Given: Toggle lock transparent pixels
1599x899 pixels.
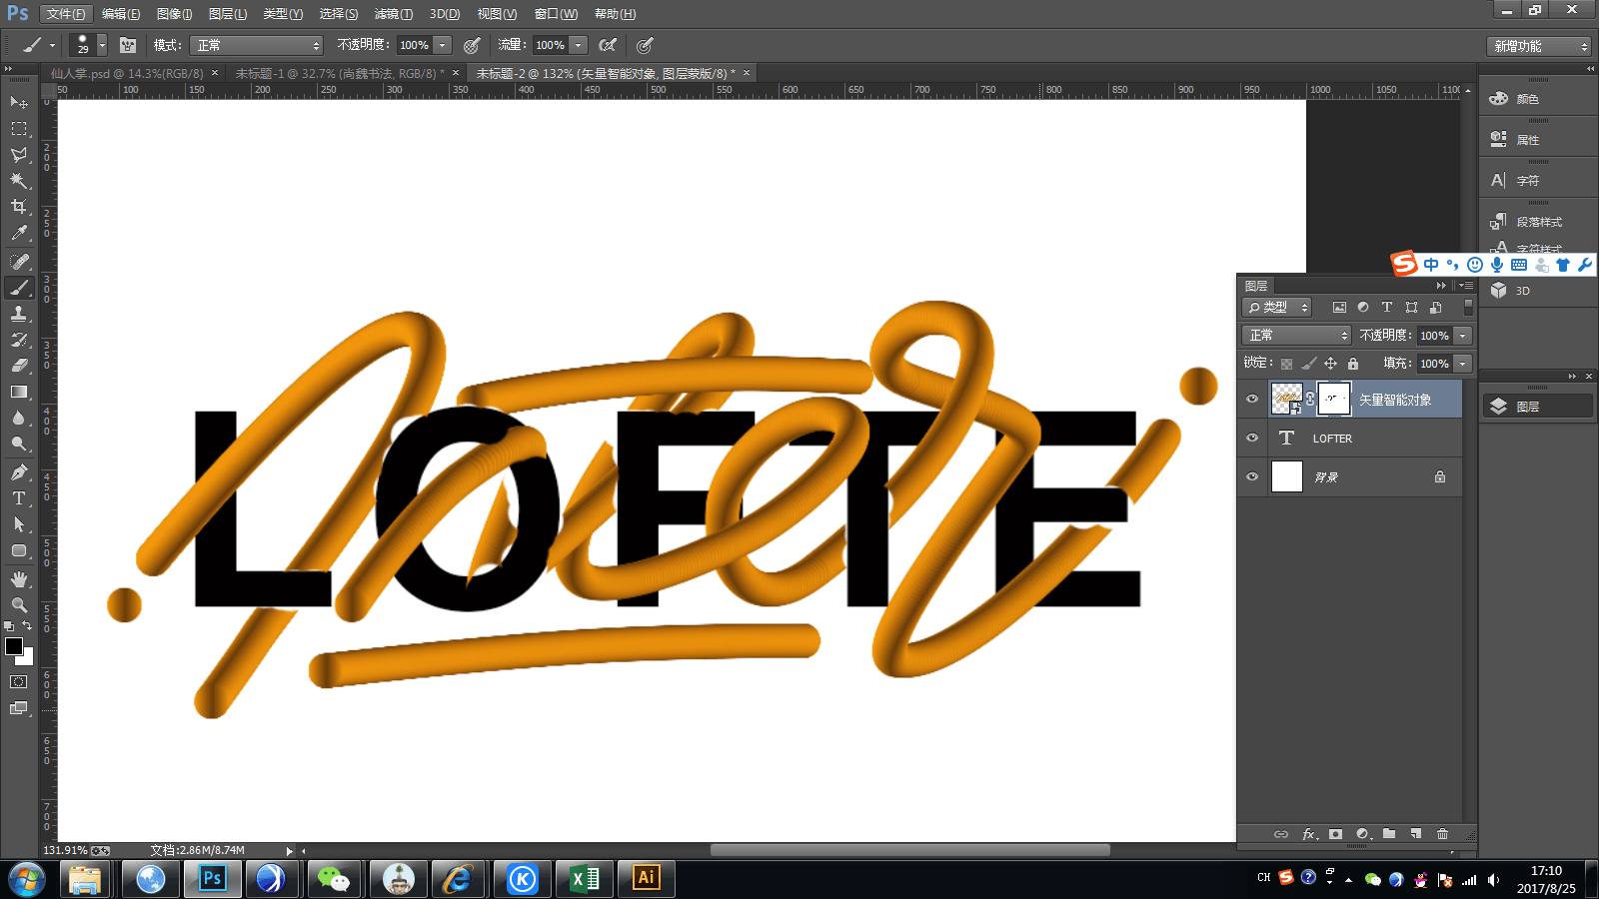Looking at the screenshot, I should point(1286,364).
